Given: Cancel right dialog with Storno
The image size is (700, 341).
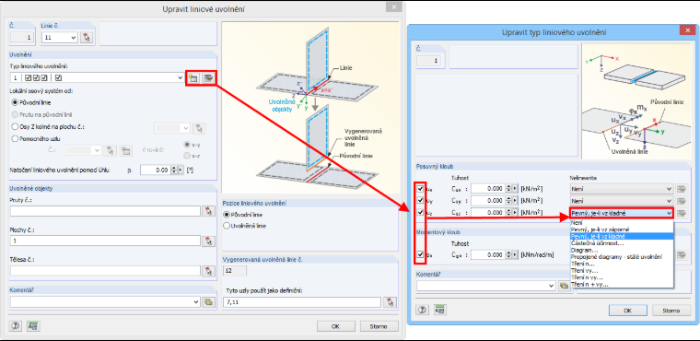Looking at the screenshot, I should coord(671,310).
